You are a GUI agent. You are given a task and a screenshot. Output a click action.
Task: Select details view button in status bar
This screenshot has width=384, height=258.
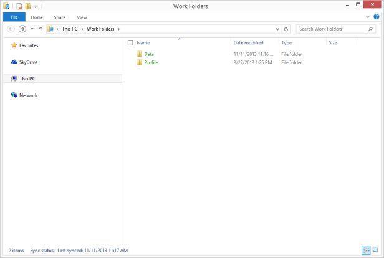click(x=366, y=250)
